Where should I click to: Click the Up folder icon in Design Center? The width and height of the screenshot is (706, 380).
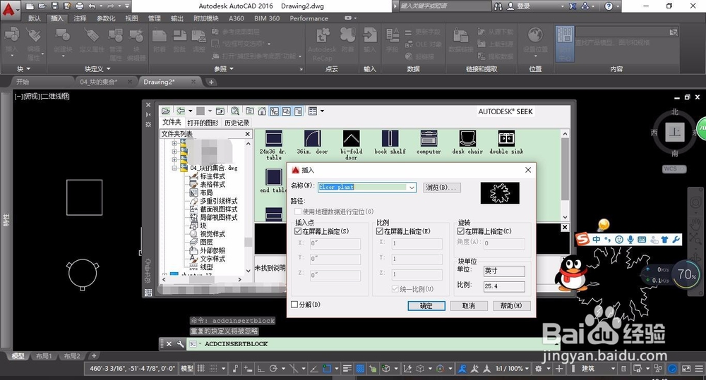click(x=220, y=111)
